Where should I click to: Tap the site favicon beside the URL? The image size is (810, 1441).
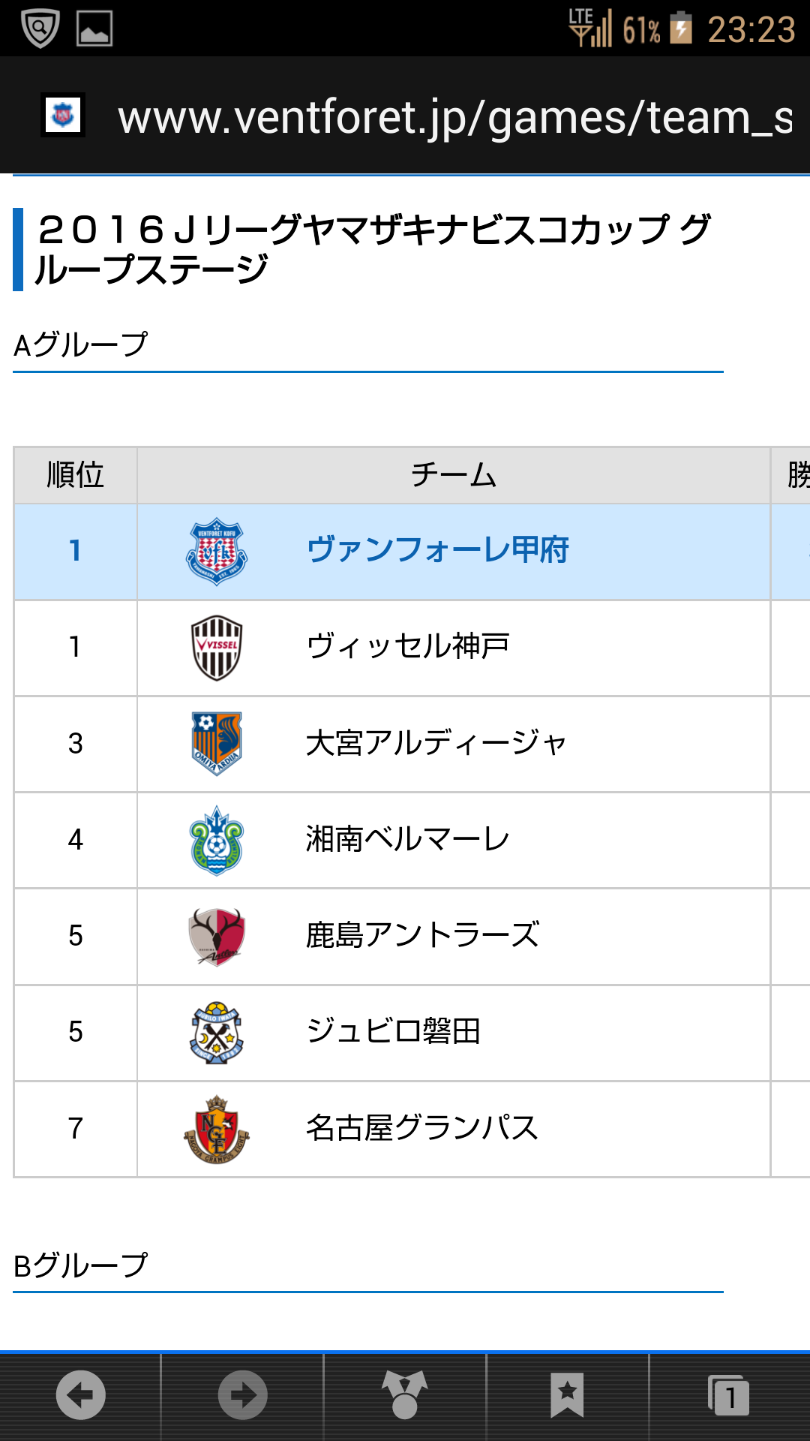(63, 115)
